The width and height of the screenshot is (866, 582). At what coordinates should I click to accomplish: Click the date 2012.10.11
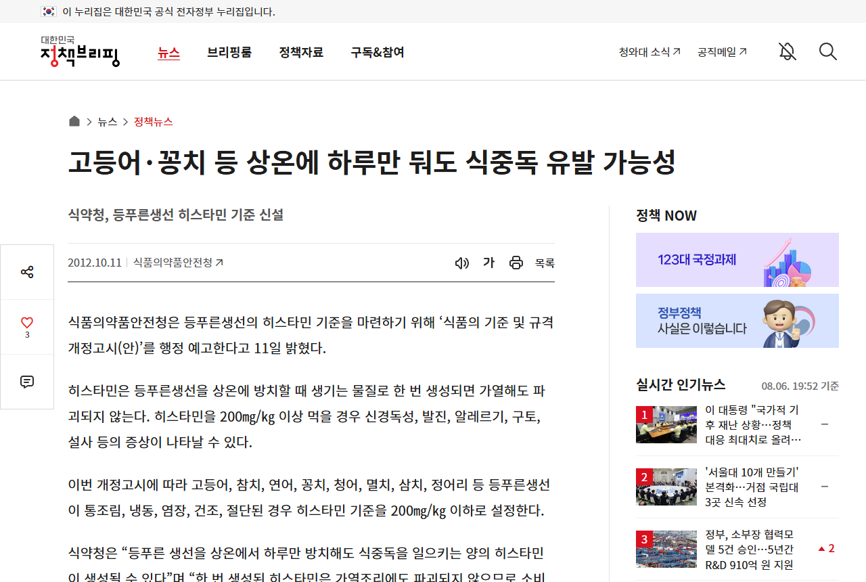pyautogui.click(x=95, y=263)
